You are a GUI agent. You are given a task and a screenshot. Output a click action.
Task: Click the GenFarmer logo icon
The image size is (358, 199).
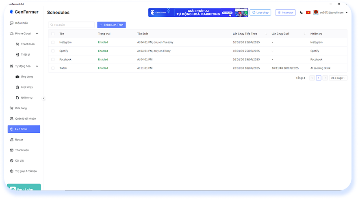[11, 12]
